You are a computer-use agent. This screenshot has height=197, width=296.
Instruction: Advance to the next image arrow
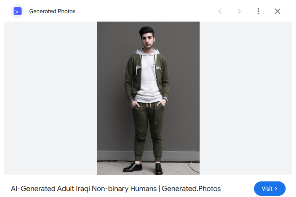tap(239, 11)
